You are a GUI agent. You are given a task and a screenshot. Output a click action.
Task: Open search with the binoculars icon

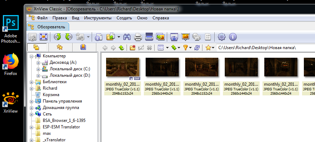(x=127, y=37)
